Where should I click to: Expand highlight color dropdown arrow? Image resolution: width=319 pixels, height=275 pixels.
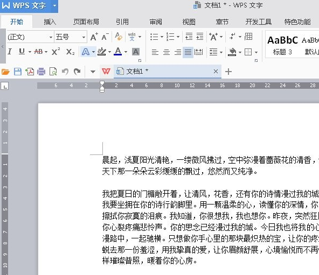(109, 52)
